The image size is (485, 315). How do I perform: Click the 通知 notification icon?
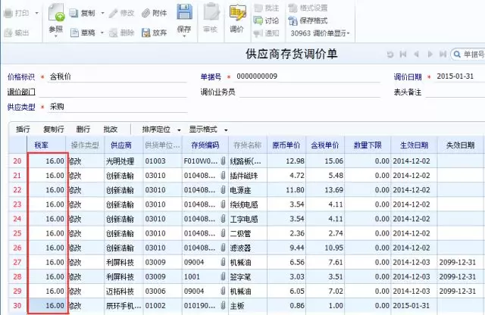click(x=258, y=33)
